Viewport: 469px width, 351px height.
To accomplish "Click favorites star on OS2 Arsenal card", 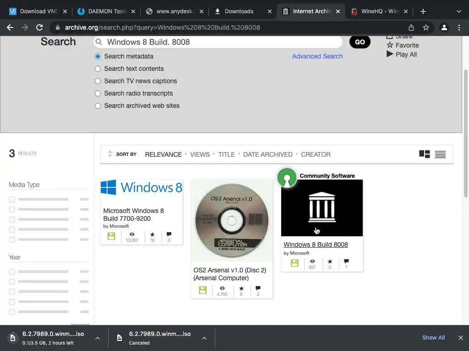I will (x=241, y=288).
